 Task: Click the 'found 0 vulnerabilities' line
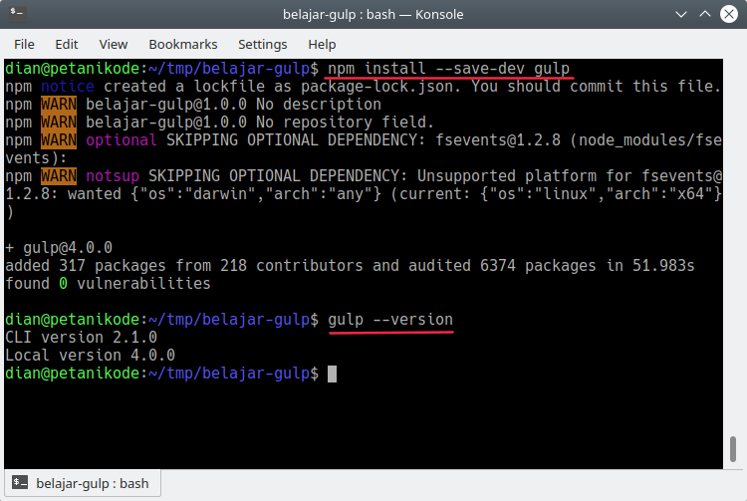point(108,284)
